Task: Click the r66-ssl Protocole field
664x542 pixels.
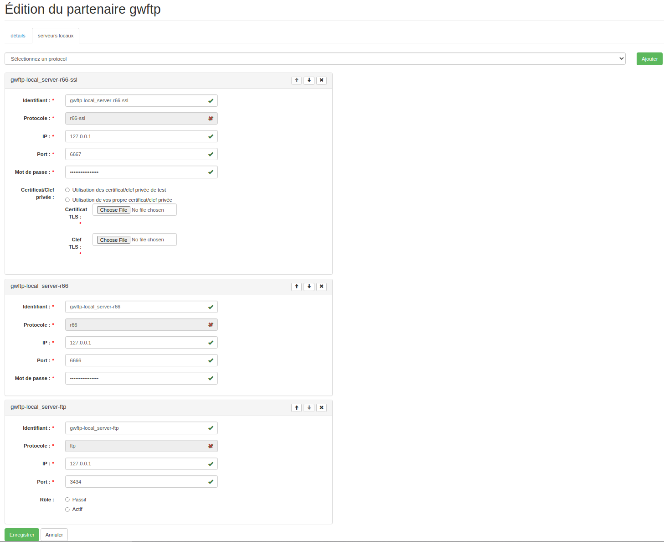Action: 141,118
